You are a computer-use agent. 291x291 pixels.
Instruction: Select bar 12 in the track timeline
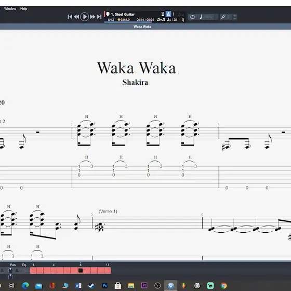tap(108, 271)
